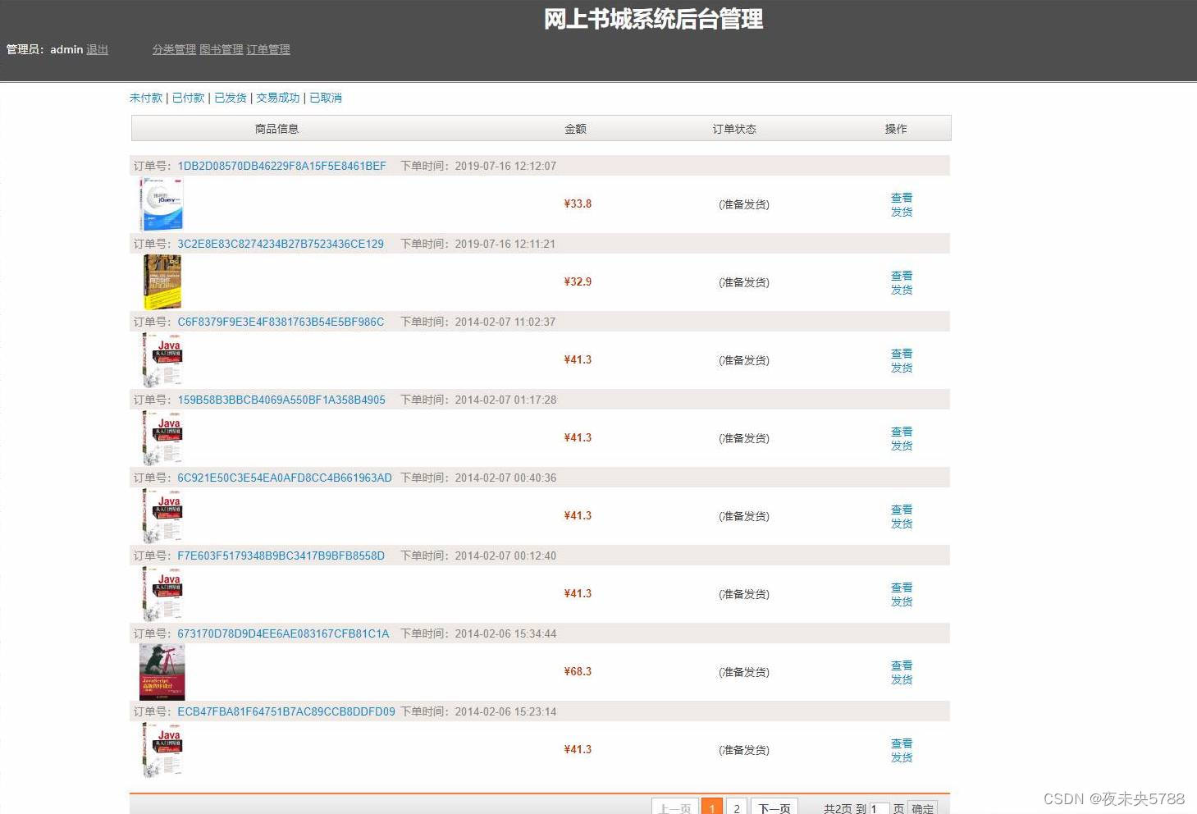
Task: Click 查看 for the order placed 2014-02-07 00:40:36
Action: (x=902, y=510)
